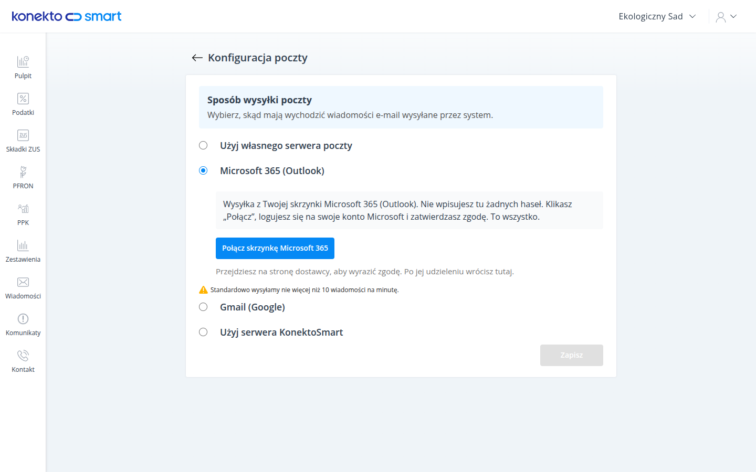Click the Sposób wysyłki poczty heading

259,100
